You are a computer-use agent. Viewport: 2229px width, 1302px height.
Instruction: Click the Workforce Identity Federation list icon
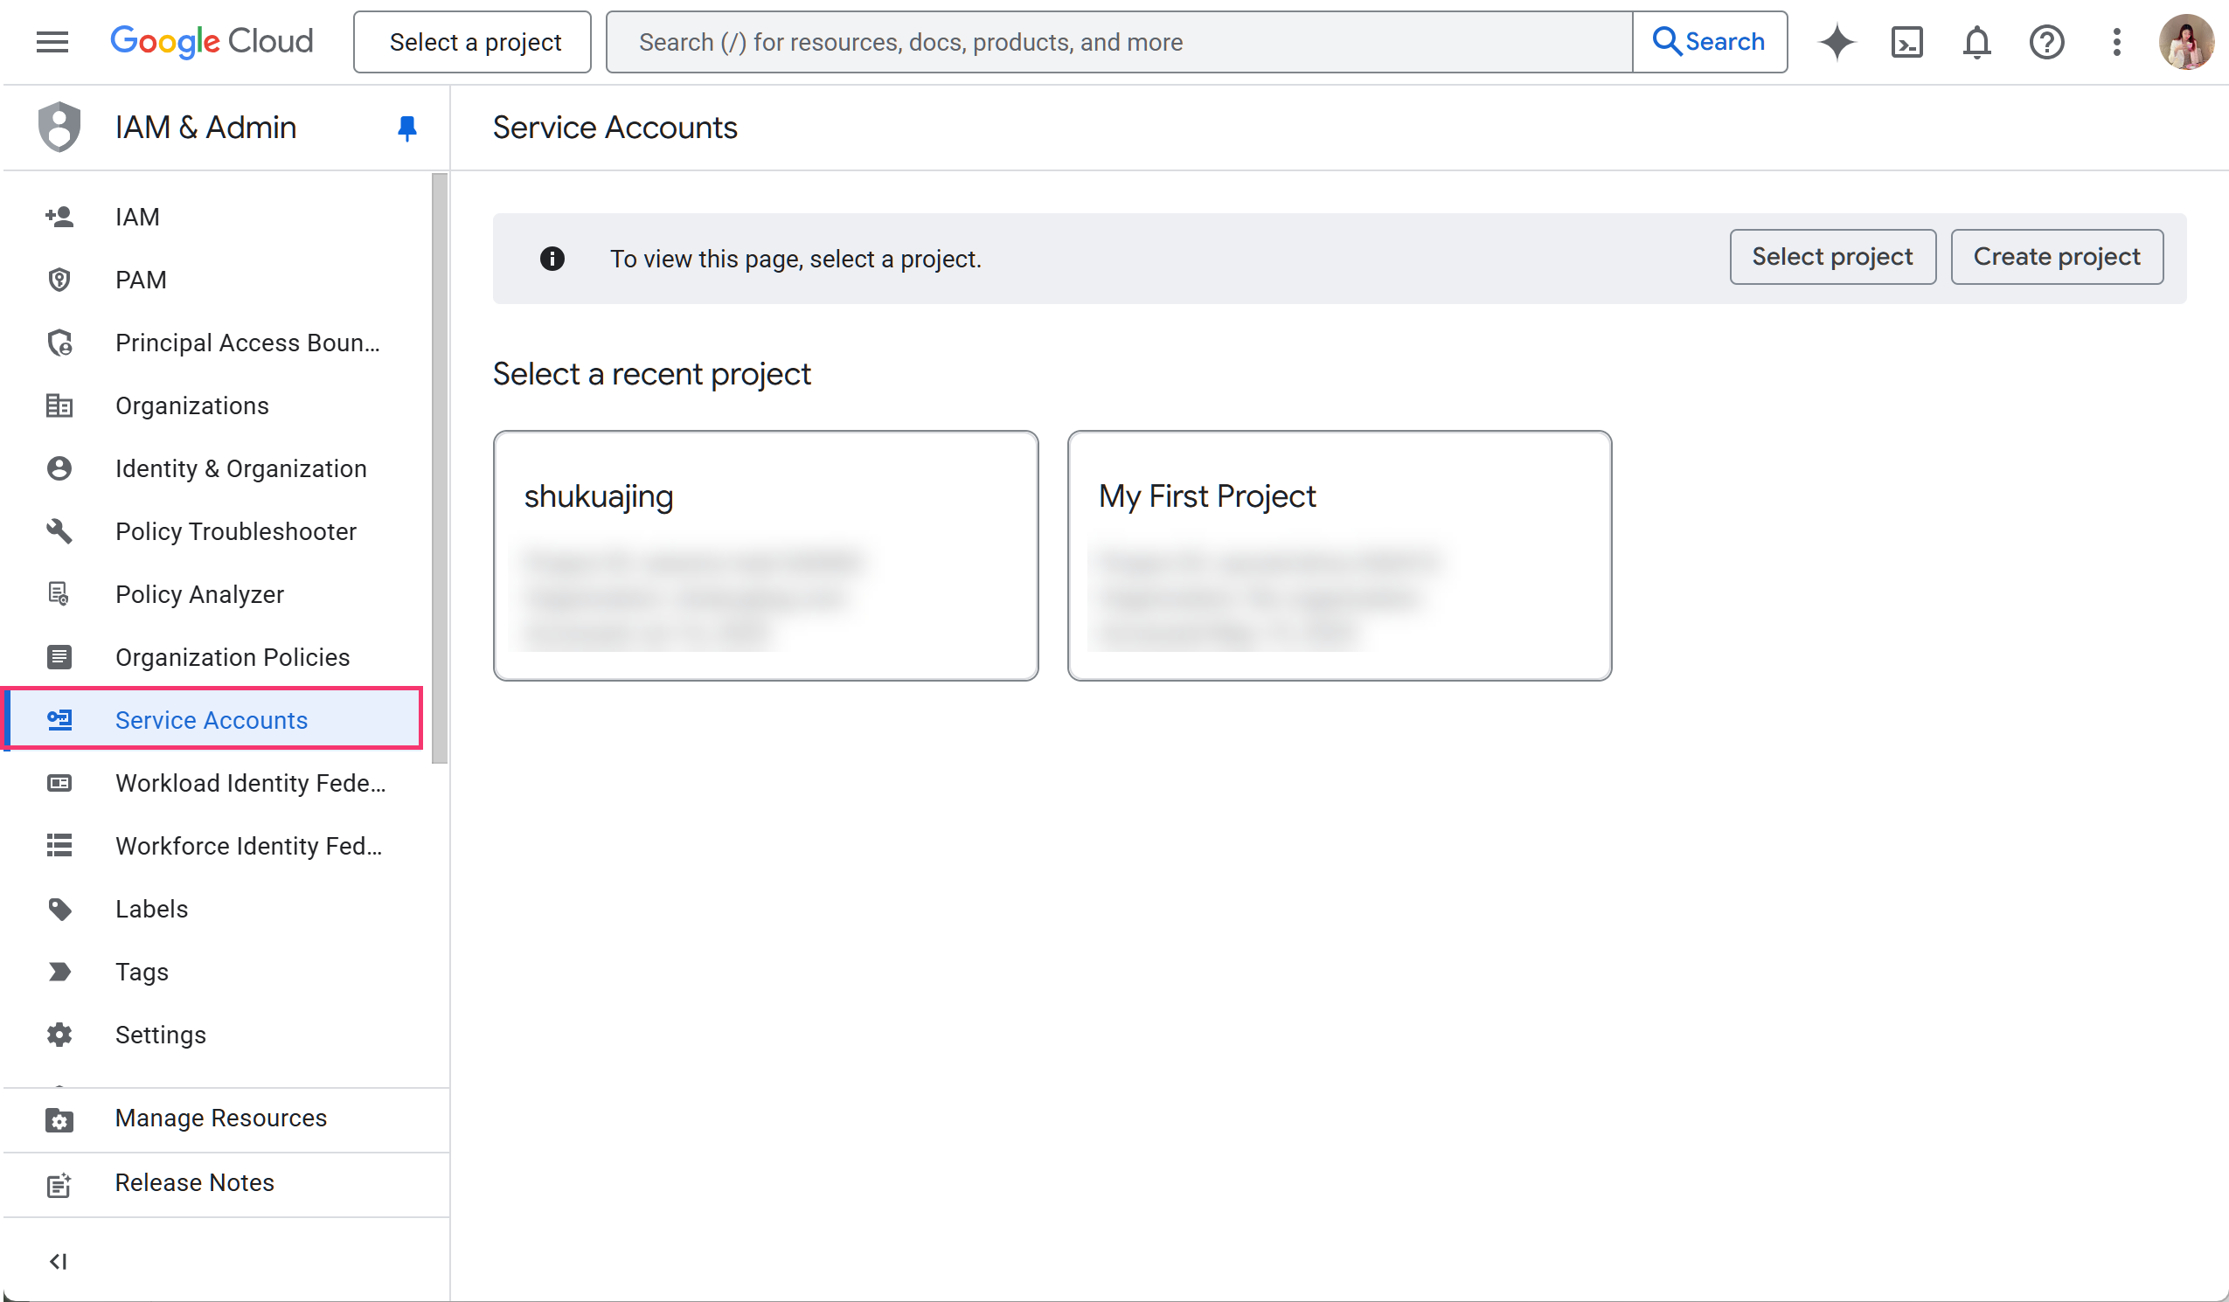coord(59,845)
